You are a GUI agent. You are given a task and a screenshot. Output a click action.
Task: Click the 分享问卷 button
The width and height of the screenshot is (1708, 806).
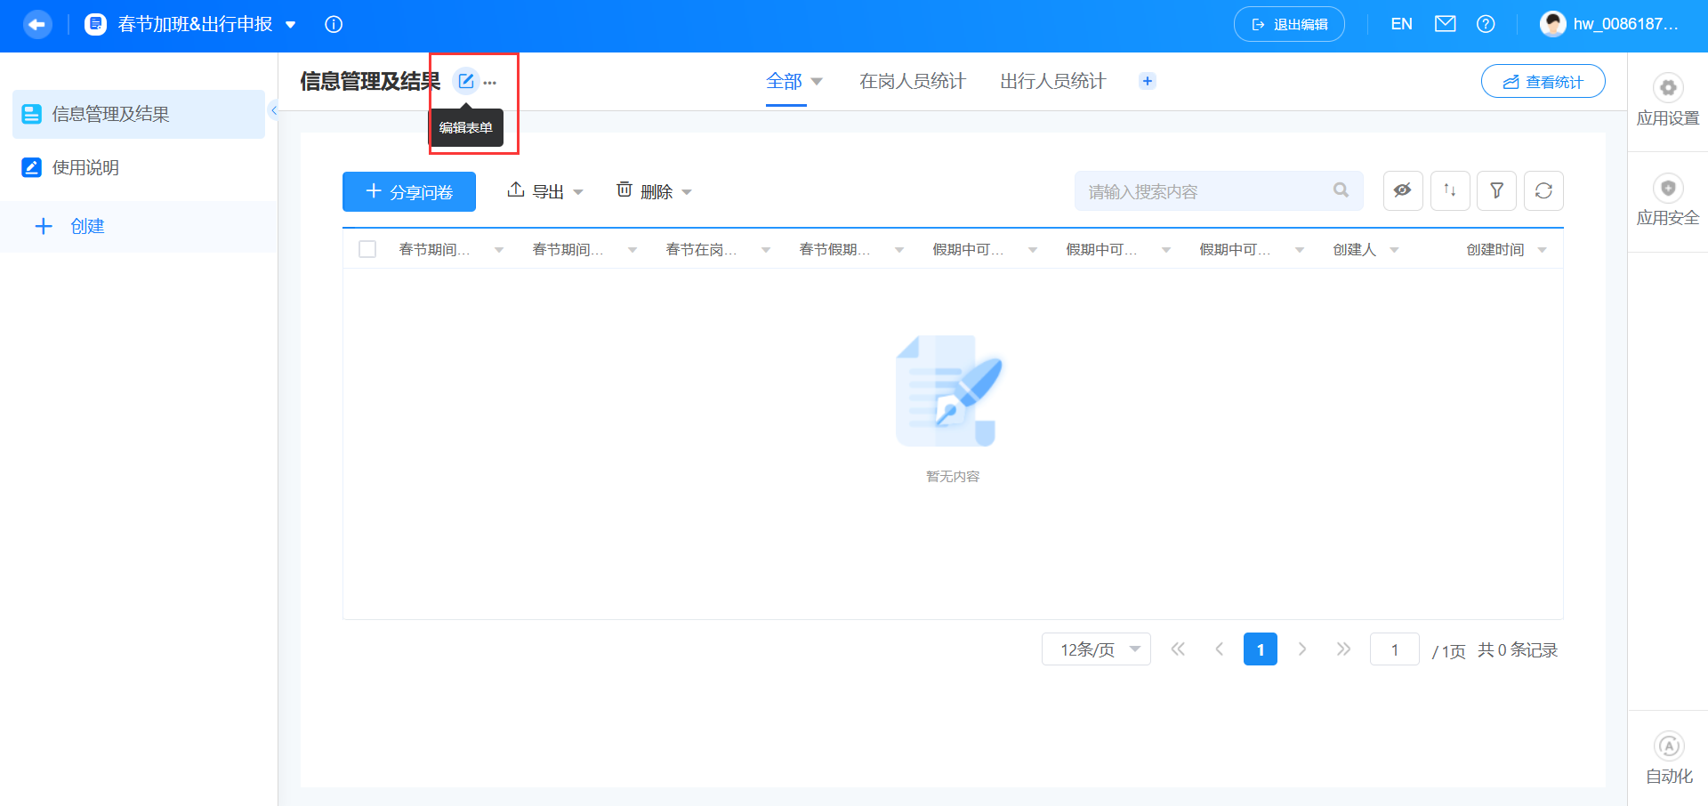point(408,190)
